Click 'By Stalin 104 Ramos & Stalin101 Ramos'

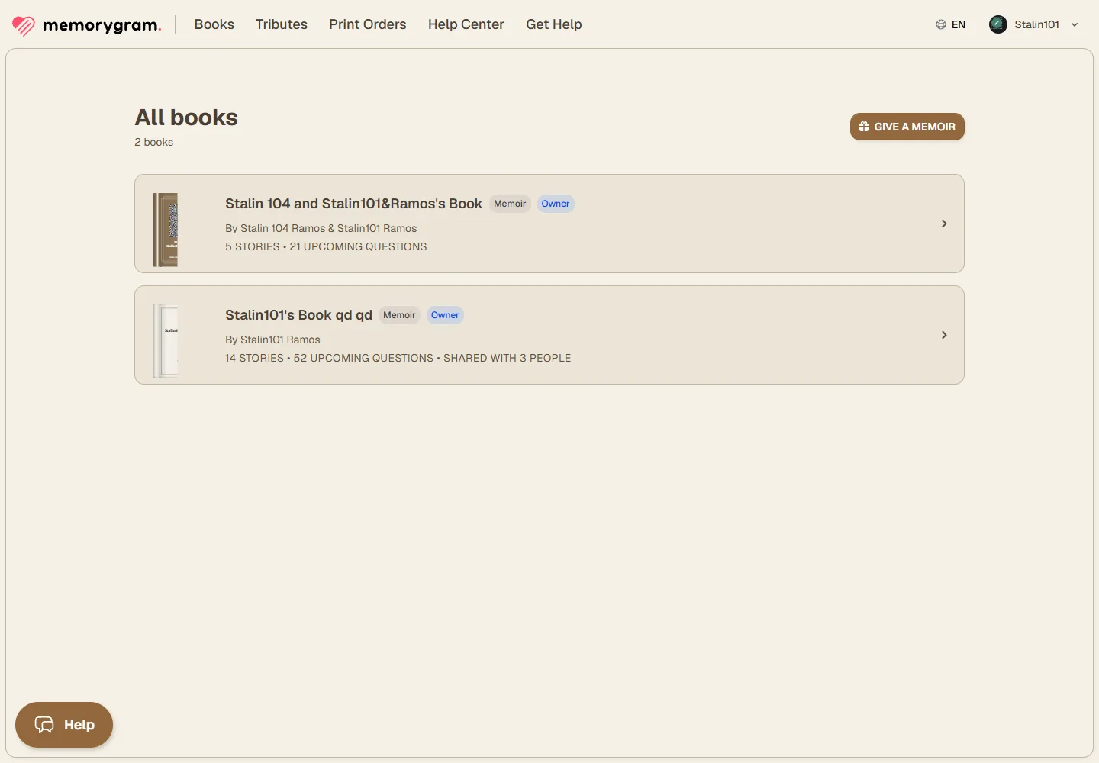coord(321,228)
